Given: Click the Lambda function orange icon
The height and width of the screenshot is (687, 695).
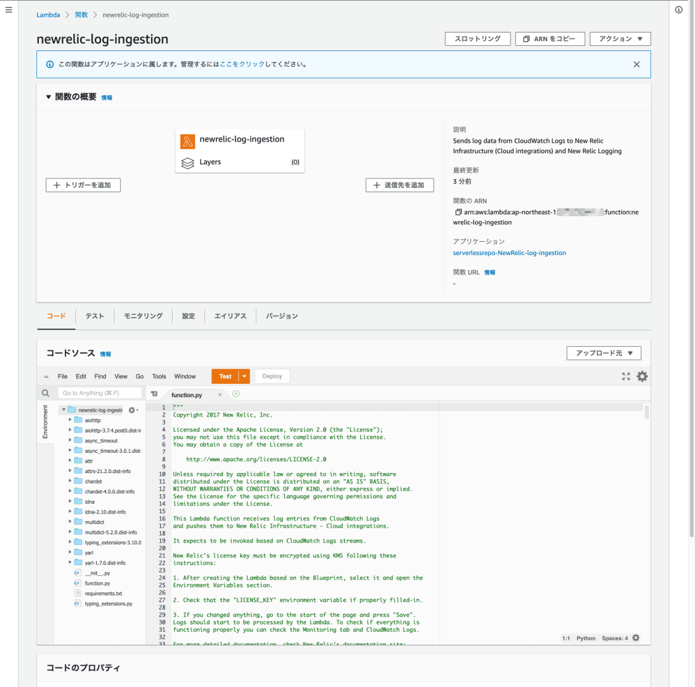Looking at the screenshot, I should [x=188, y=141].
